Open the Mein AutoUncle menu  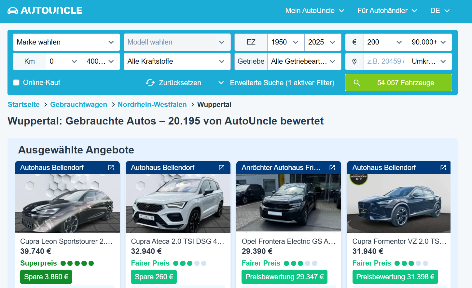[x=315, y=11]
